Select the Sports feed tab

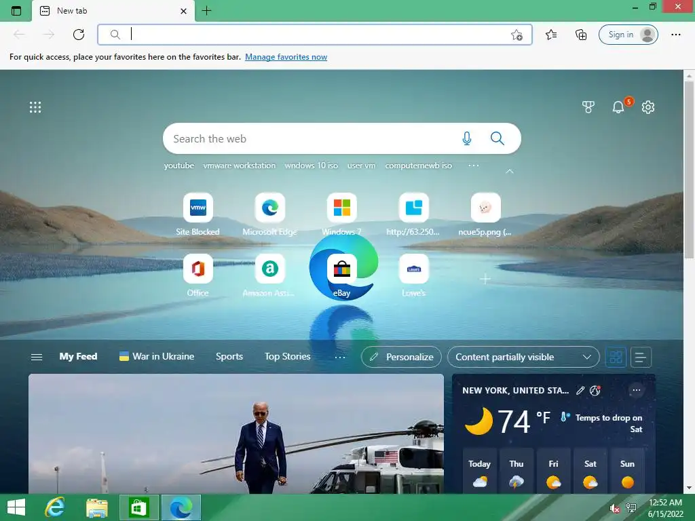pyautogui.click(x=229, y=357)
